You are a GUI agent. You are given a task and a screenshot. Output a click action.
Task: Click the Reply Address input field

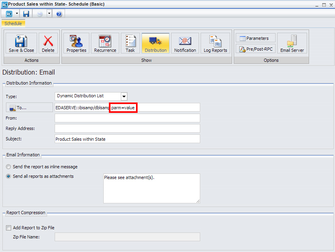tap(127, 128)
